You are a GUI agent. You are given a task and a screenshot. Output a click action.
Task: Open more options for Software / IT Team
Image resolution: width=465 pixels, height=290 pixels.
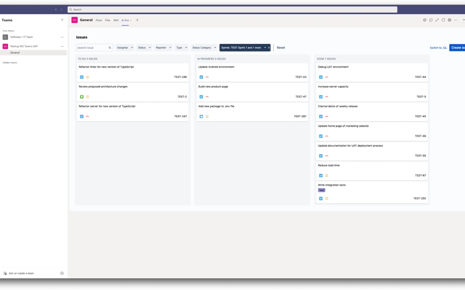[x=62, y=37]
